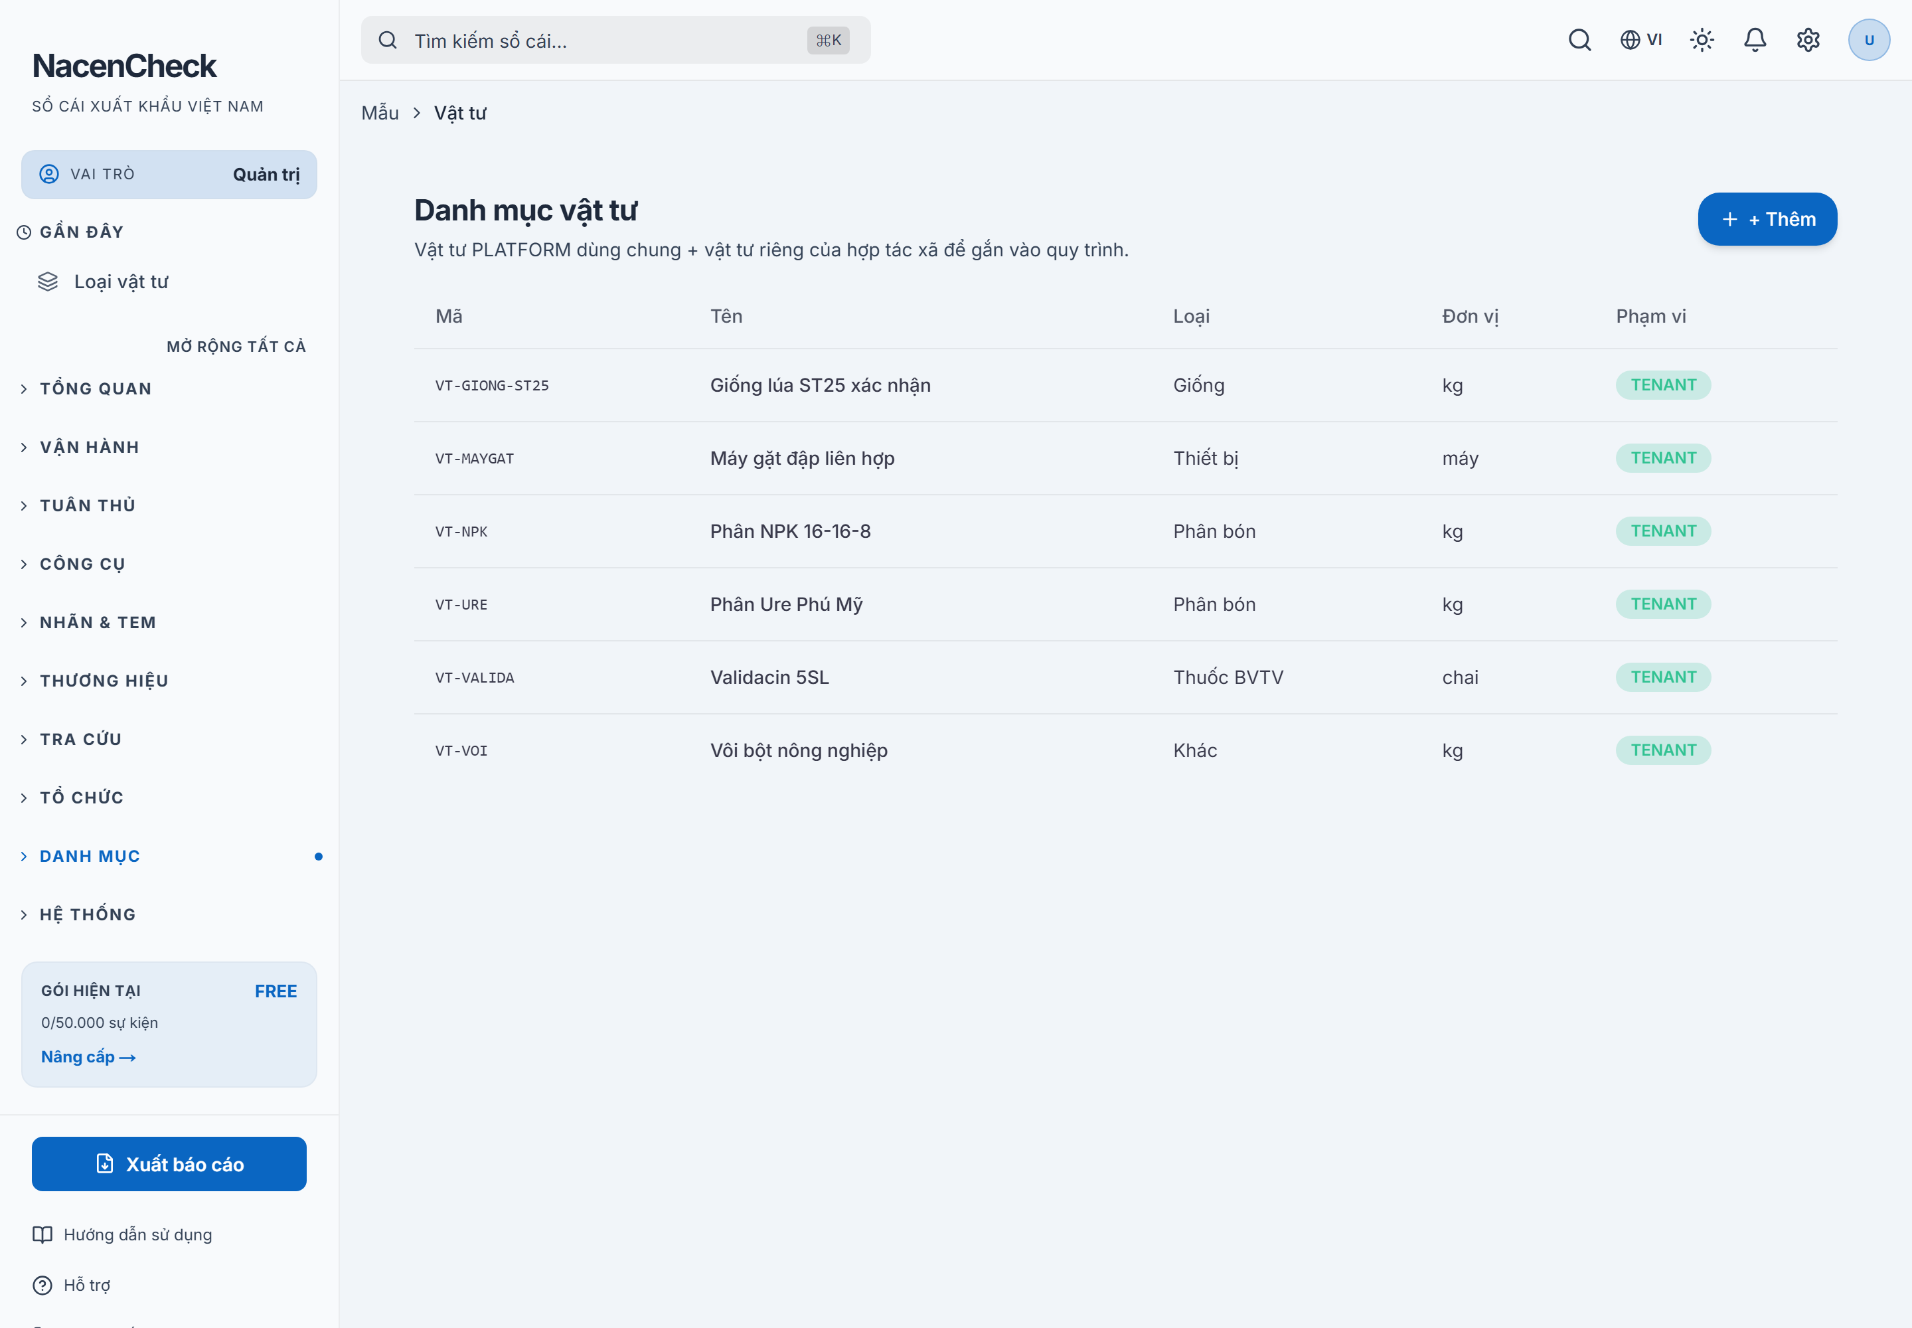Open recent item Loại vật tư
Viewport: 1912px width, 1328px height.
pos(169,282)
